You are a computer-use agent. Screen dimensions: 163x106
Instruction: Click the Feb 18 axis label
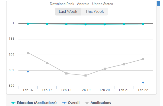pyautogui.click(x=66, y=90)
